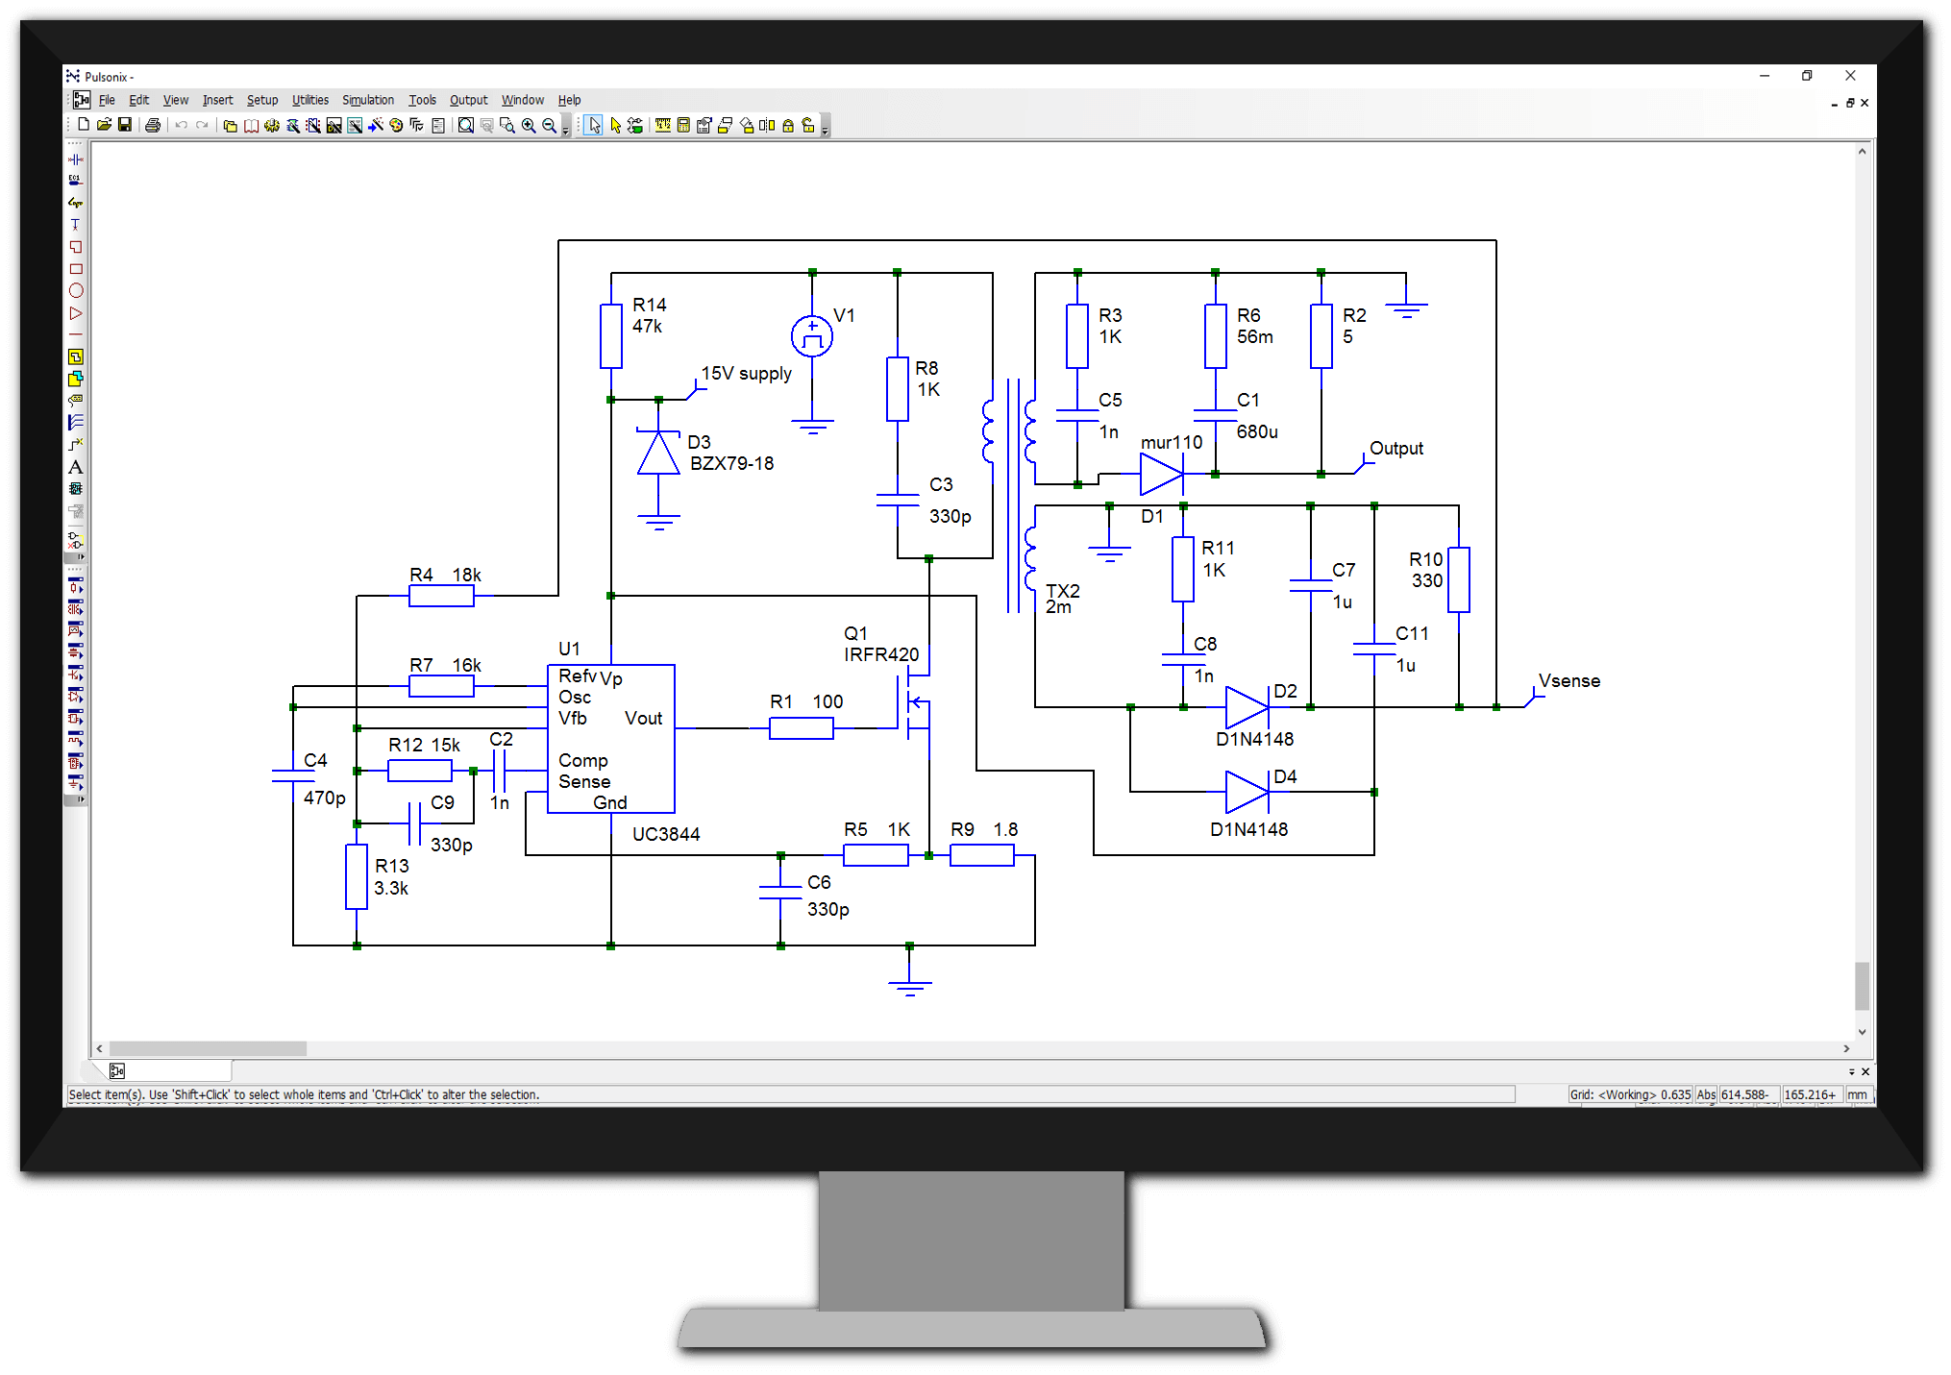Expand the second toolbar overflow arrow

(825, 128)
